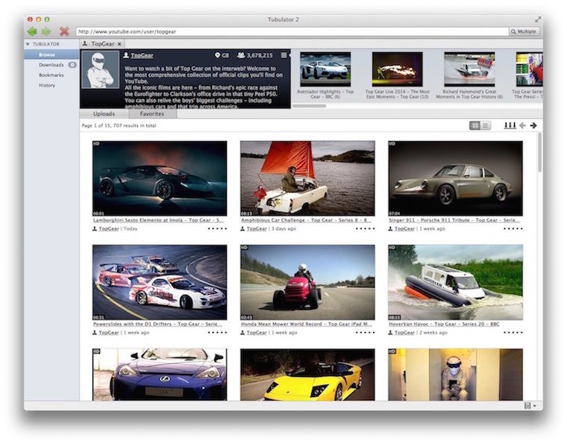Viewport: 567px width, 444px height.
Task: Open the Honda Mean Mower video thumbnail
Action: click(x=307, y=282)
